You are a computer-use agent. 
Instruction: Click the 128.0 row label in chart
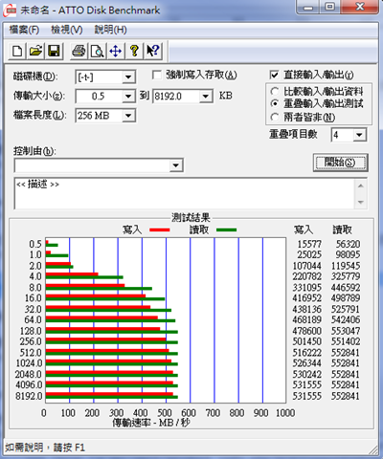[31, 331]
